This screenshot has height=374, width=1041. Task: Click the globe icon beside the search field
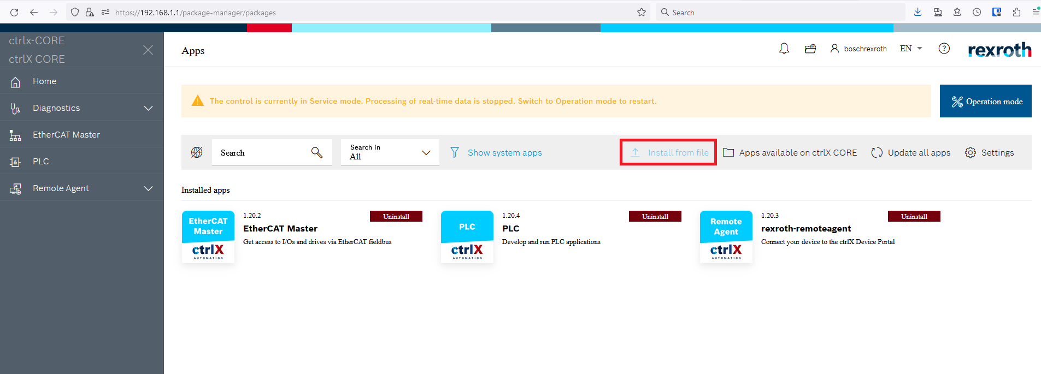click(197, 152)
